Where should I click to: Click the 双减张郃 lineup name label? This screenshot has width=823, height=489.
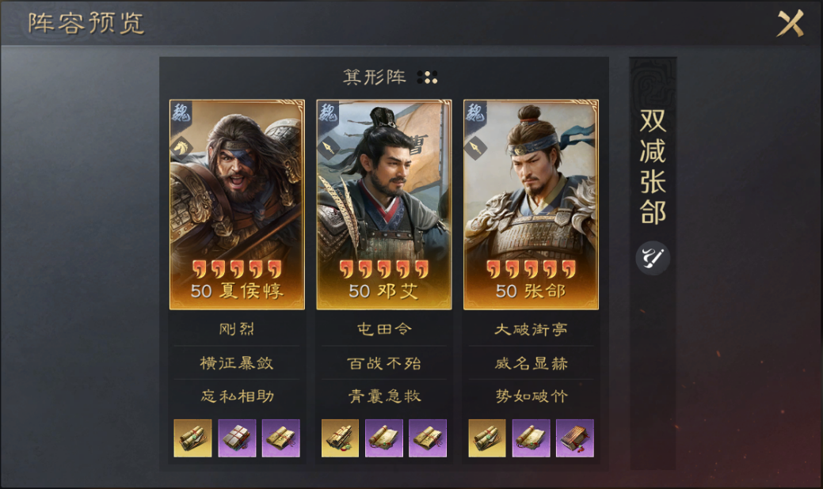coord(653,167)
